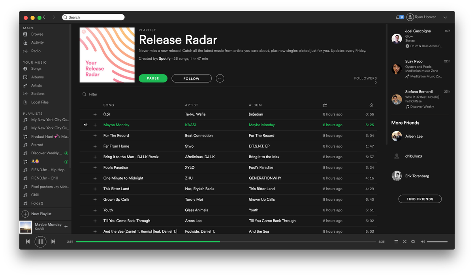Seek in the green playback progress bar
Image resolution: width=474 pixels, height=277 pixels.
[x=226, y=241]
